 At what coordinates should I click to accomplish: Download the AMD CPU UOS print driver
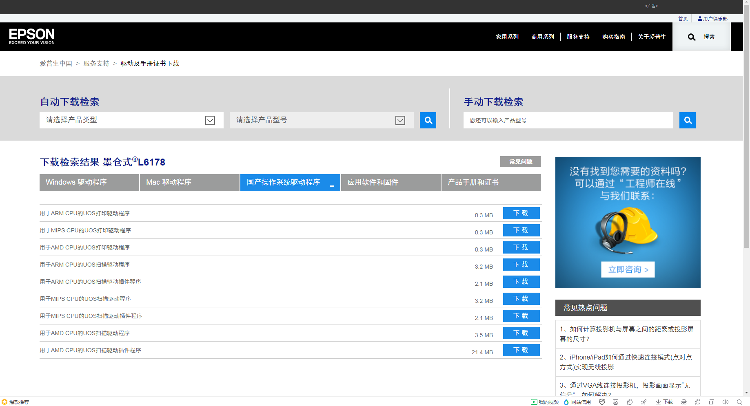coord(521,247)
